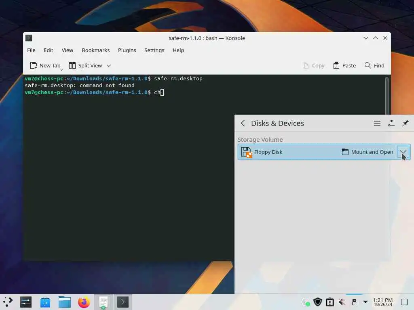Open the security shield tray icon
The height and width of the screenshot is (310, 414).
coord(318,302)
